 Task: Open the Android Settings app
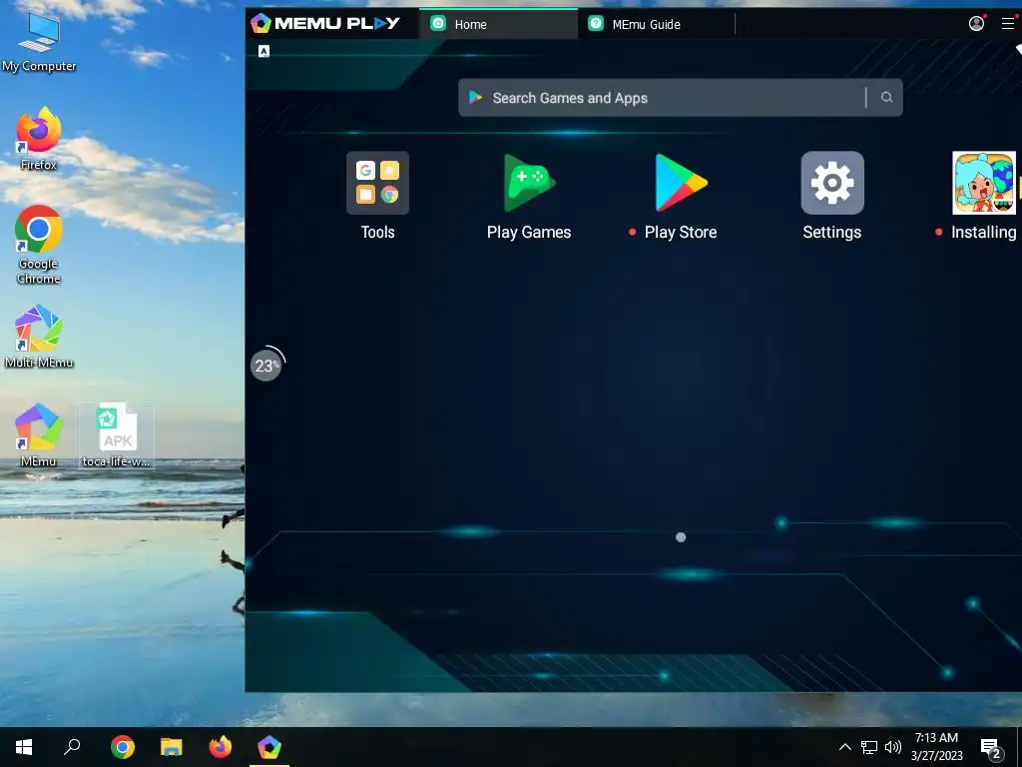tap(832, 184)
